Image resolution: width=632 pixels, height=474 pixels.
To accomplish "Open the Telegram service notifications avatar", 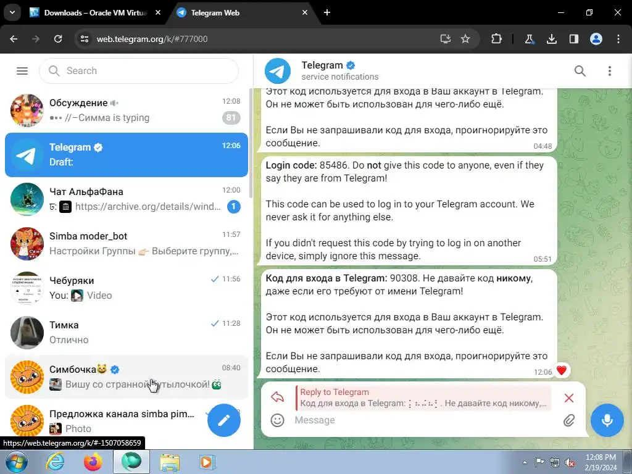I will pos(277,71).
